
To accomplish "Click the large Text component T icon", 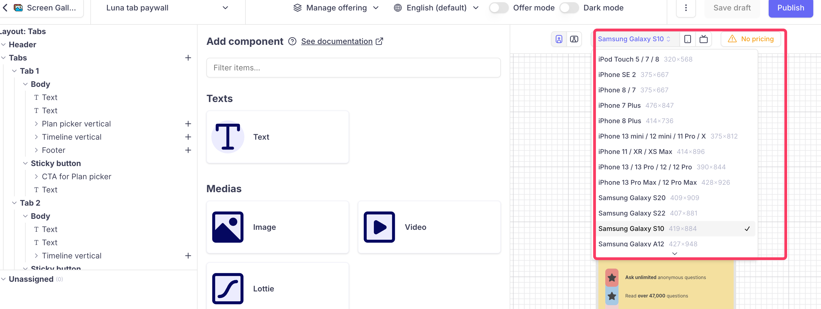I will coord(228,137).
